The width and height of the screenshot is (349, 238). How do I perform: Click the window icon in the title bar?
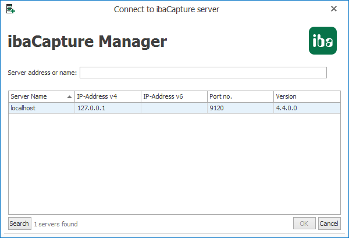pyautogui.click(x=10, y=9)
